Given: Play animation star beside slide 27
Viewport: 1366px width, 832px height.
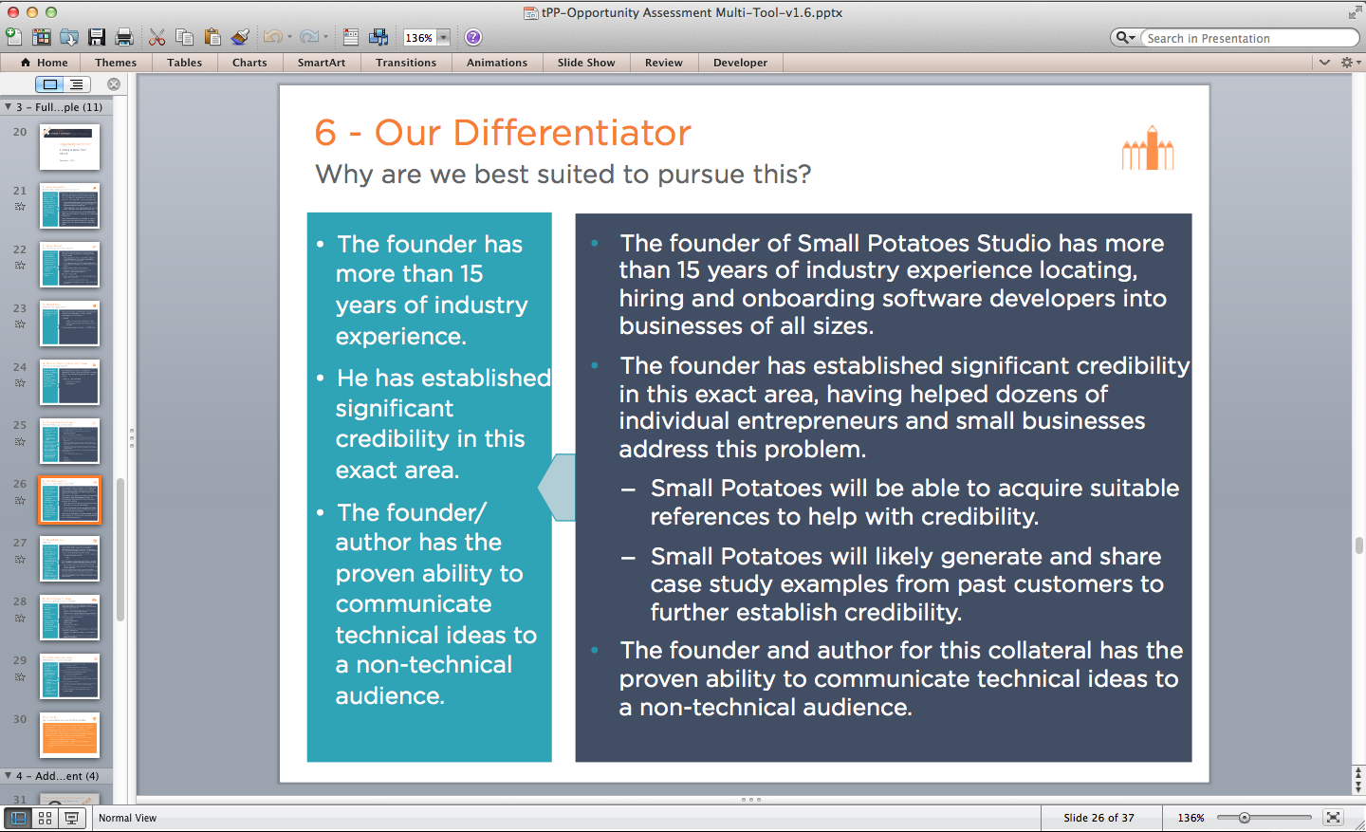Looking at the screenshot, I should click(x=20, y=560).
